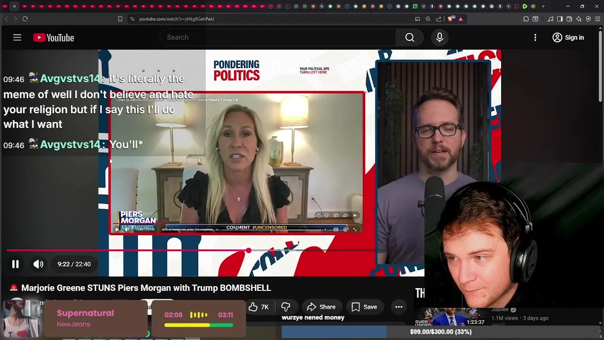Click the 9:22 / 22:40 time display
Viewport: 604px width, 340px height.
(74, 264)
